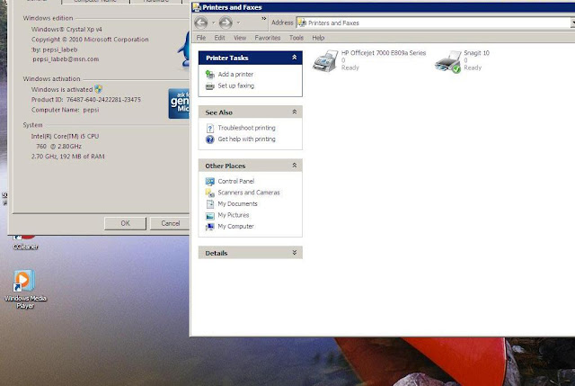Click the Windows Crystal Xp v4 edition text
Image resolution: width=575 pixels, height=386 pixels.
pos(66,30)
